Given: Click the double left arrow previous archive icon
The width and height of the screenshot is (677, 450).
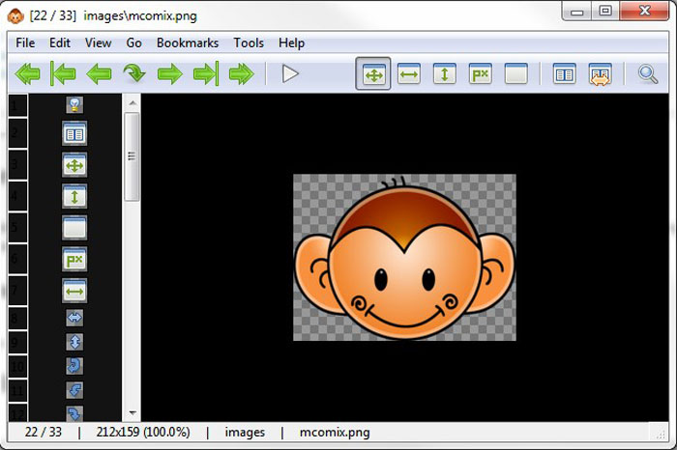Looking at the screenshot, I should pyautogui.click(x=28, y=73).
